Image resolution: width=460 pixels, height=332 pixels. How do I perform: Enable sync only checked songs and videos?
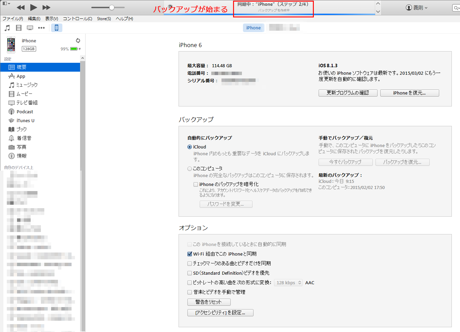point(189,263)
